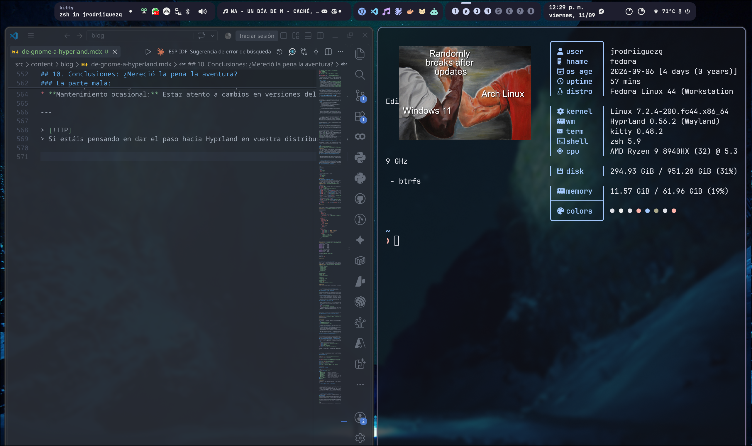Open the file timeline history icon

pos(279,52)
